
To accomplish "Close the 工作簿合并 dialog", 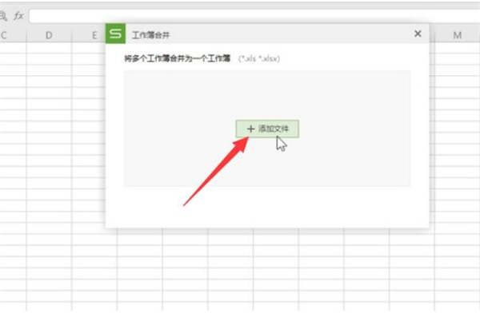I will pos(418,34).
